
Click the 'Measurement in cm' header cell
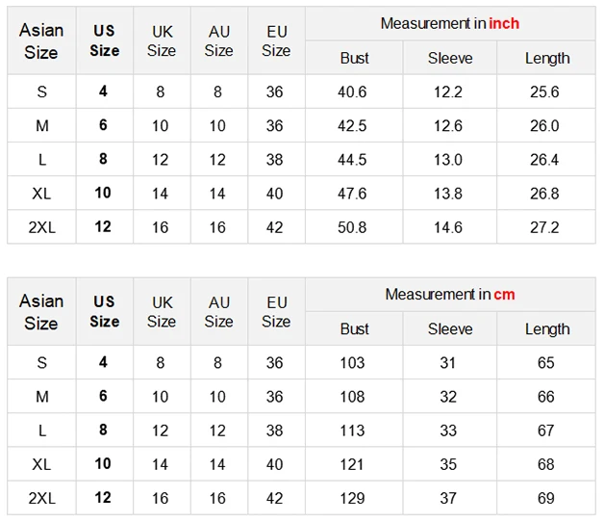[449, 294]
